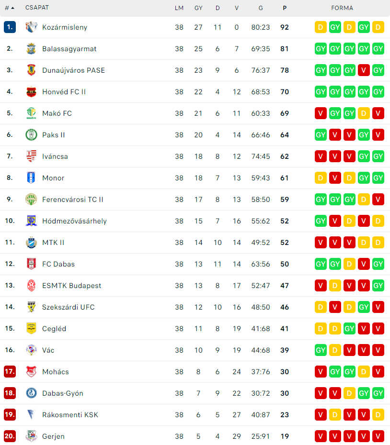Image resolution: width=390 pixels, height=445 pixels.
Task: Open the Ferencvárosi TC II badge
Action: [31, 200]
